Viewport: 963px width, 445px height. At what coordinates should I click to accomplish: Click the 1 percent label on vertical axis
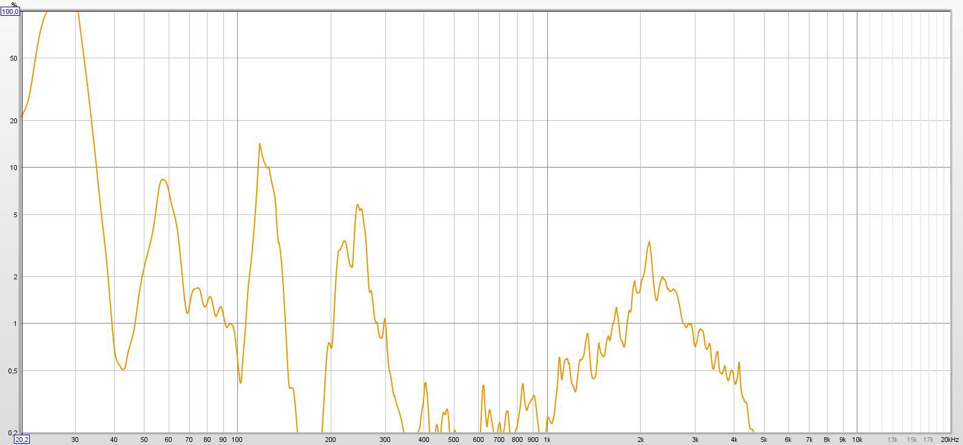click(x=15, y=324)
